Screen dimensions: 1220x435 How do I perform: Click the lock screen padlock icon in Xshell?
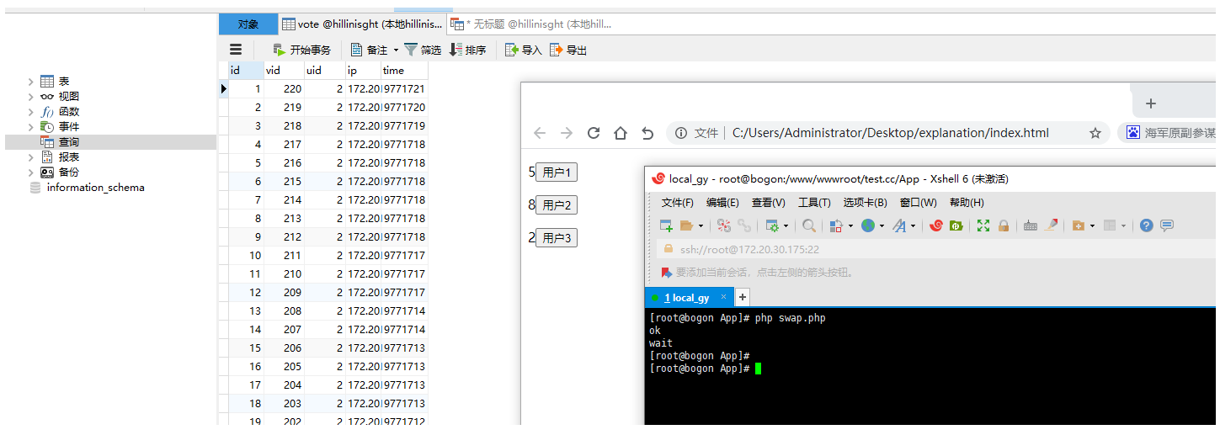[1004, 225]
